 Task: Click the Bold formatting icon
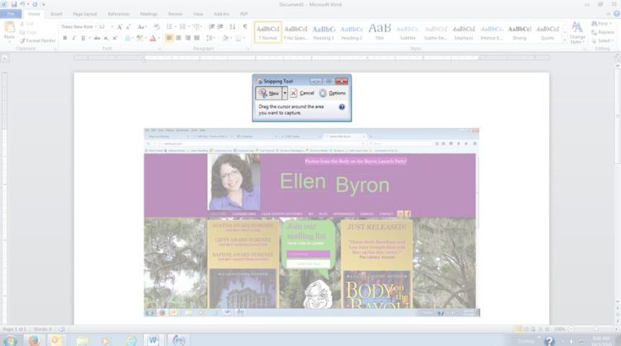65,38
